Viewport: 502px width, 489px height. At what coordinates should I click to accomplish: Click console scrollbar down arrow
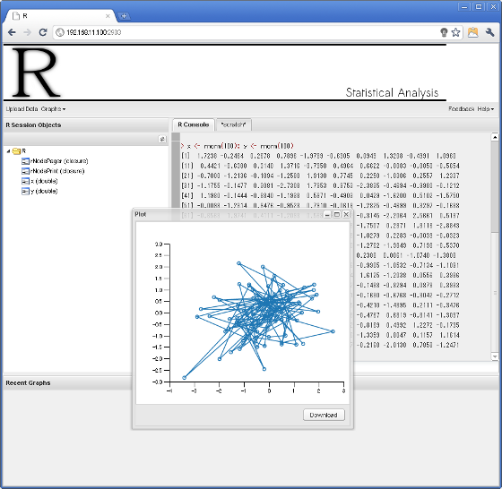(x=495, y=356)
